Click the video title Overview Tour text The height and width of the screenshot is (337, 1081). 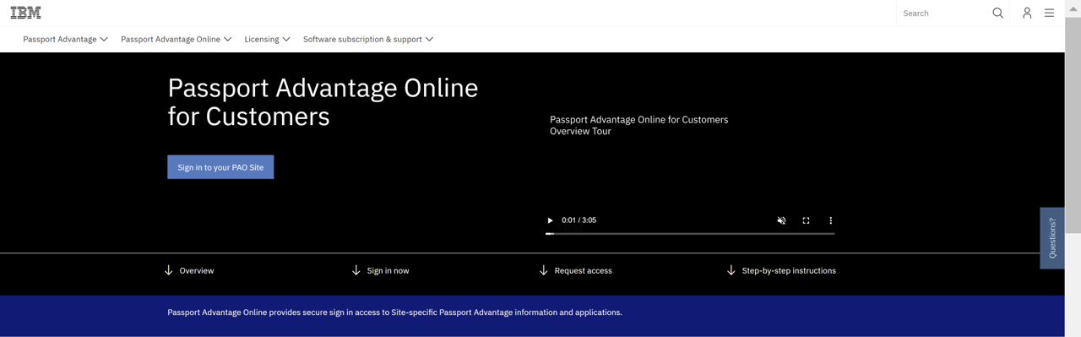point(638,125)
